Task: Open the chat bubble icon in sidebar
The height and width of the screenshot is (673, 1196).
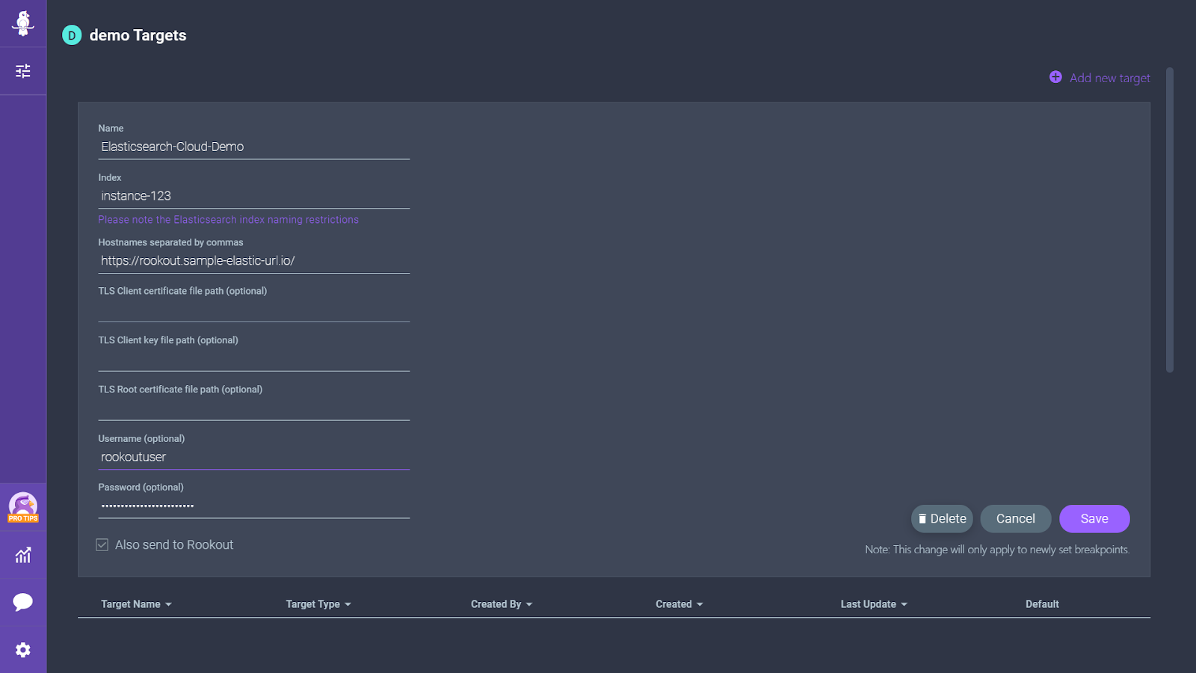Action: coord(23,602)
